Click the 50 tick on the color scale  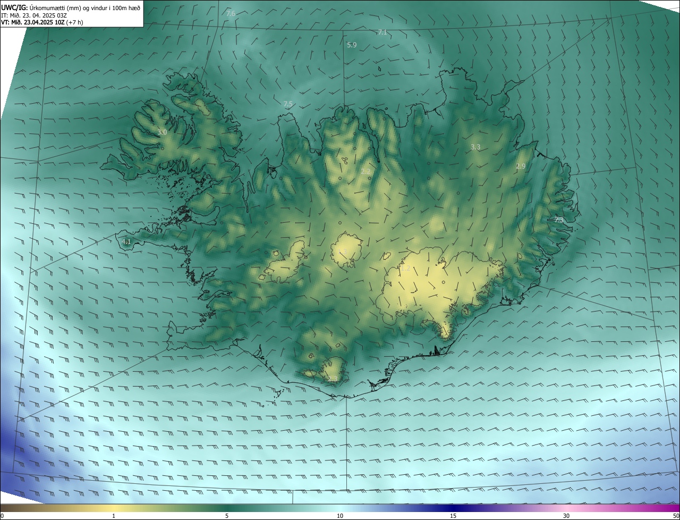[676, 516]
